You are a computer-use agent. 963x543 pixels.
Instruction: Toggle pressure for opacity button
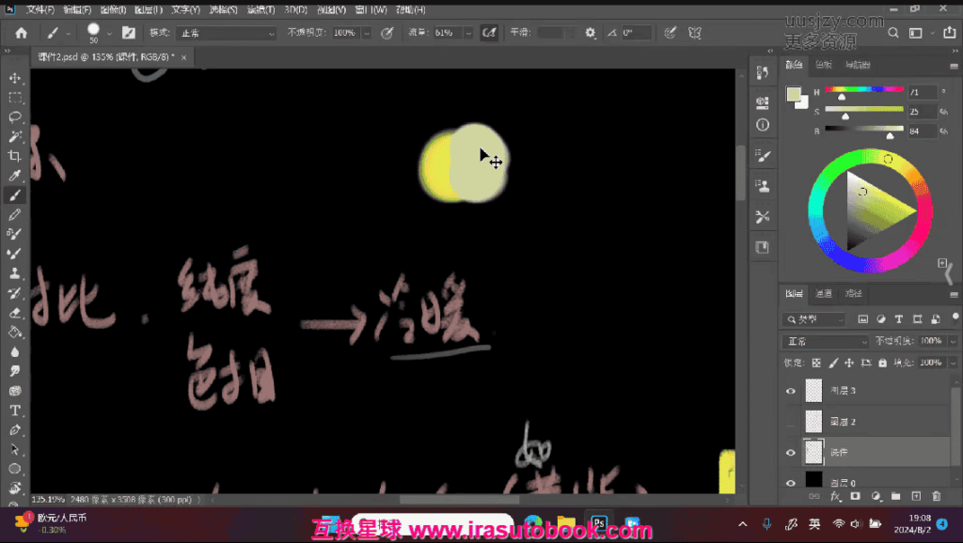click(x=387, y=33)
